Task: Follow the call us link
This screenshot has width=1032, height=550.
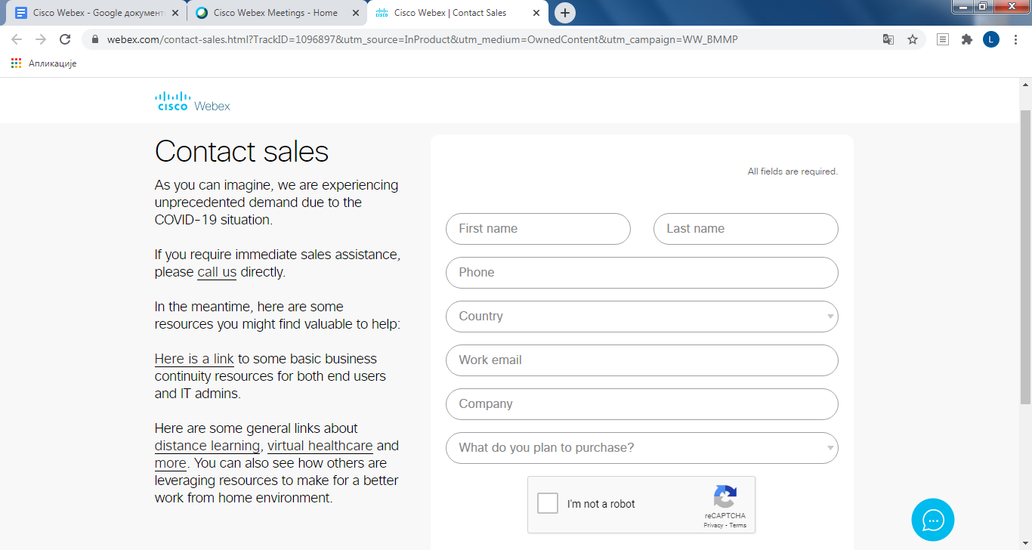Action: (217, 272)
